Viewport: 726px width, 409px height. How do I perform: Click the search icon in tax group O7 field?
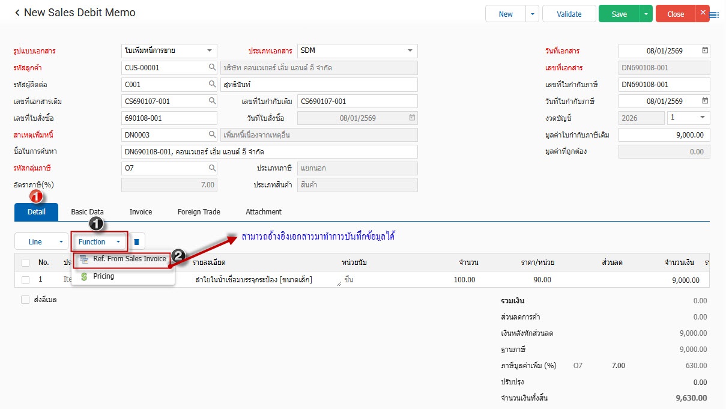tap(212, 168)
